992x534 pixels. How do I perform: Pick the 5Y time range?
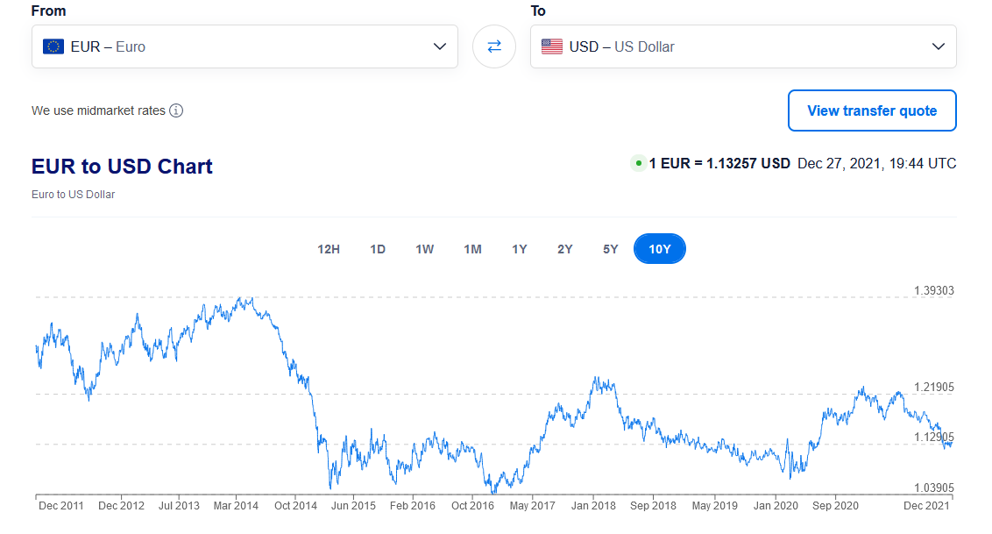coord(611,249)
